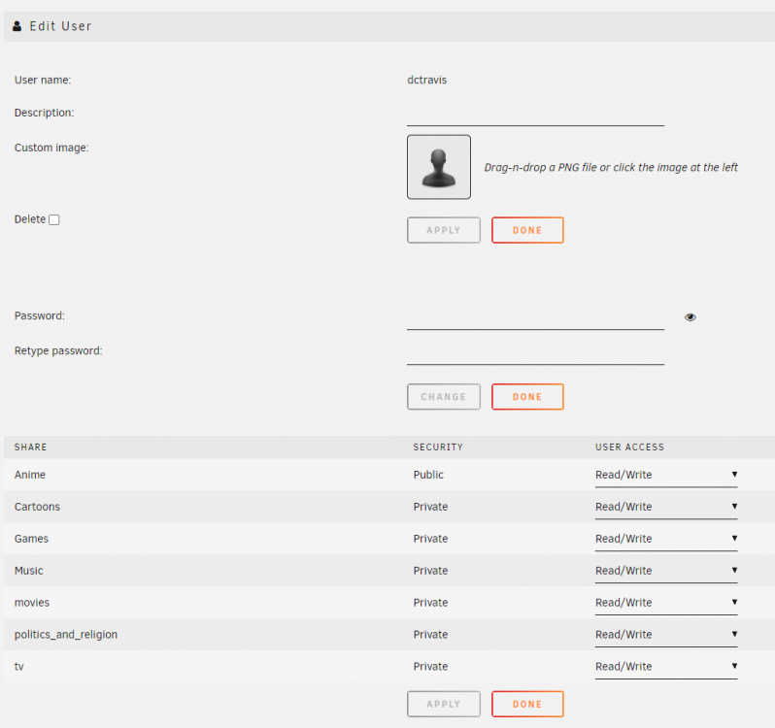
Task: Click Apply below the share access list
Action: [x=444, y=704]
